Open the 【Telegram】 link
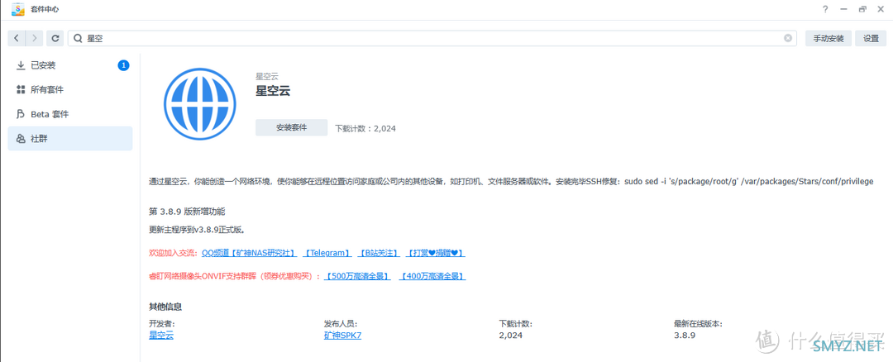 327,253
